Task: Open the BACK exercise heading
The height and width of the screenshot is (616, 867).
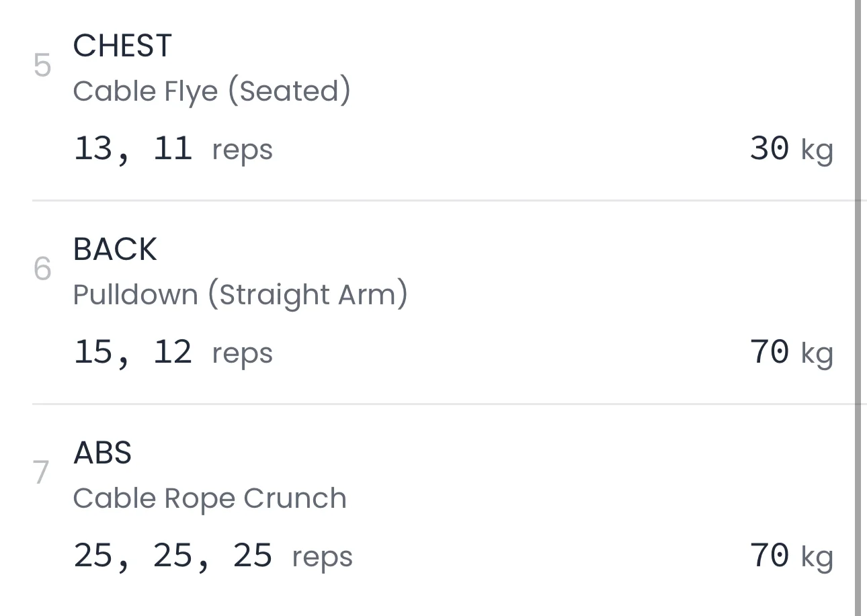Action: [115, 250]
